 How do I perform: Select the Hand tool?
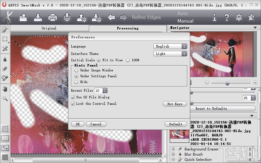click(x=5, y=89)
